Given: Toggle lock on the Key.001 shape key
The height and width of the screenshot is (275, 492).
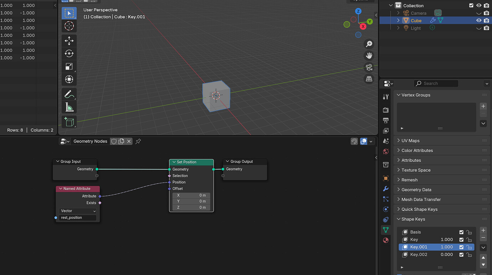Looking at the screenshot, I should (469, 247).
